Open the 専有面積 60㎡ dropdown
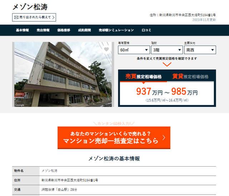 134,50
